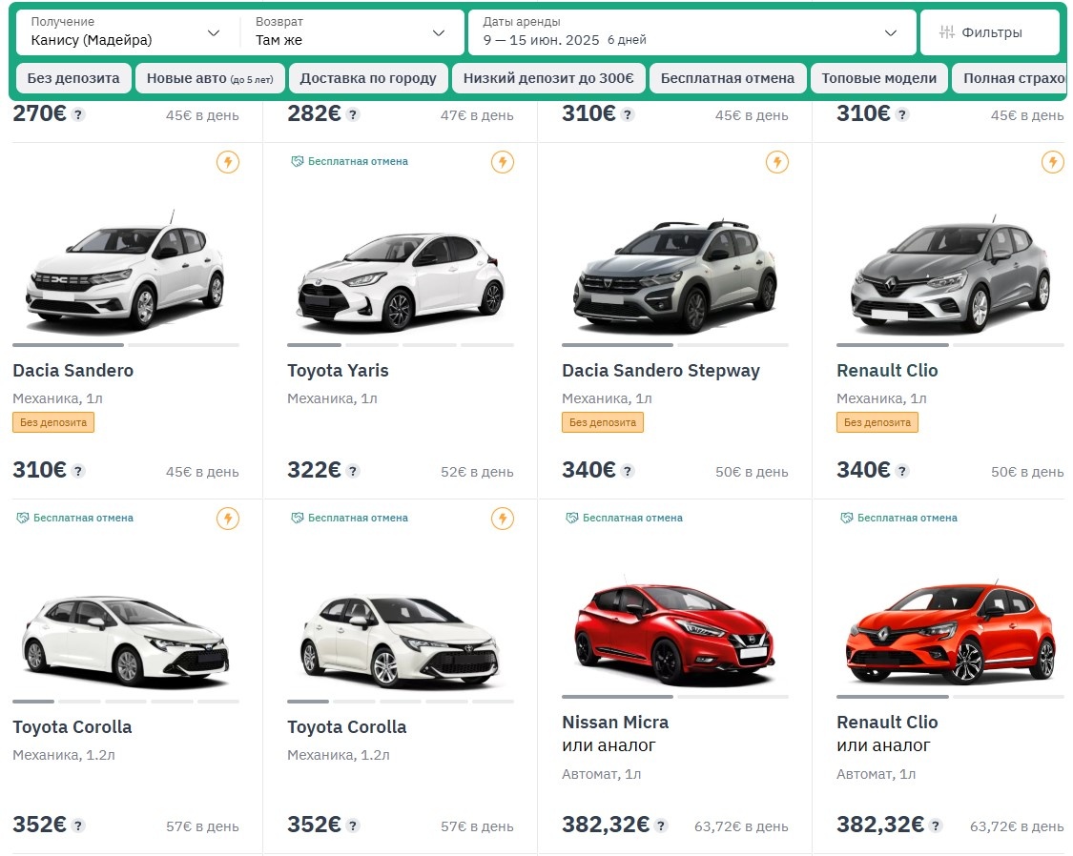Select the Доставка по городу filter option
The image size is (1073, 856).
tap(368, 78)
